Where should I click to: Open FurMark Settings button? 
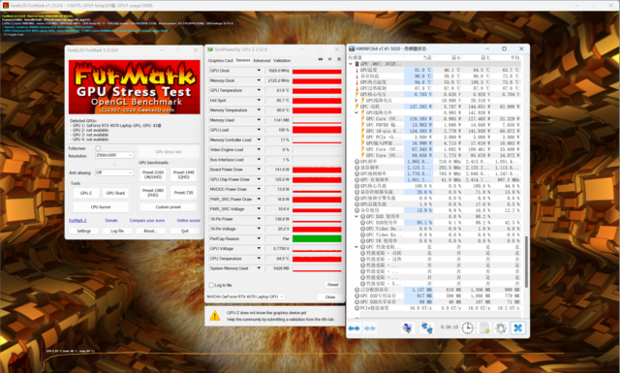pos(83,231)
